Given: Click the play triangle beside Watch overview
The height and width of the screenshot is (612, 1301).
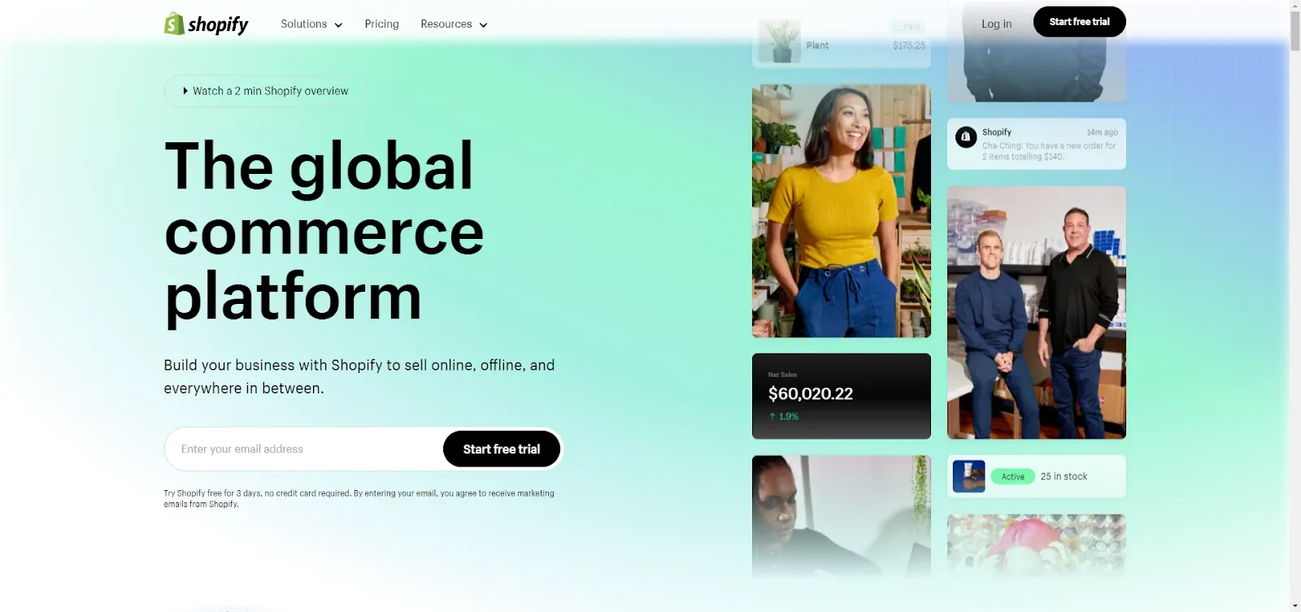Looking at the screenshot, I should coord(185,91).
